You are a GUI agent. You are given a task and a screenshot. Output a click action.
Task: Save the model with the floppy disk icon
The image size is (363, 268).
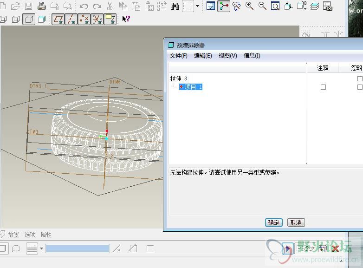28,6
